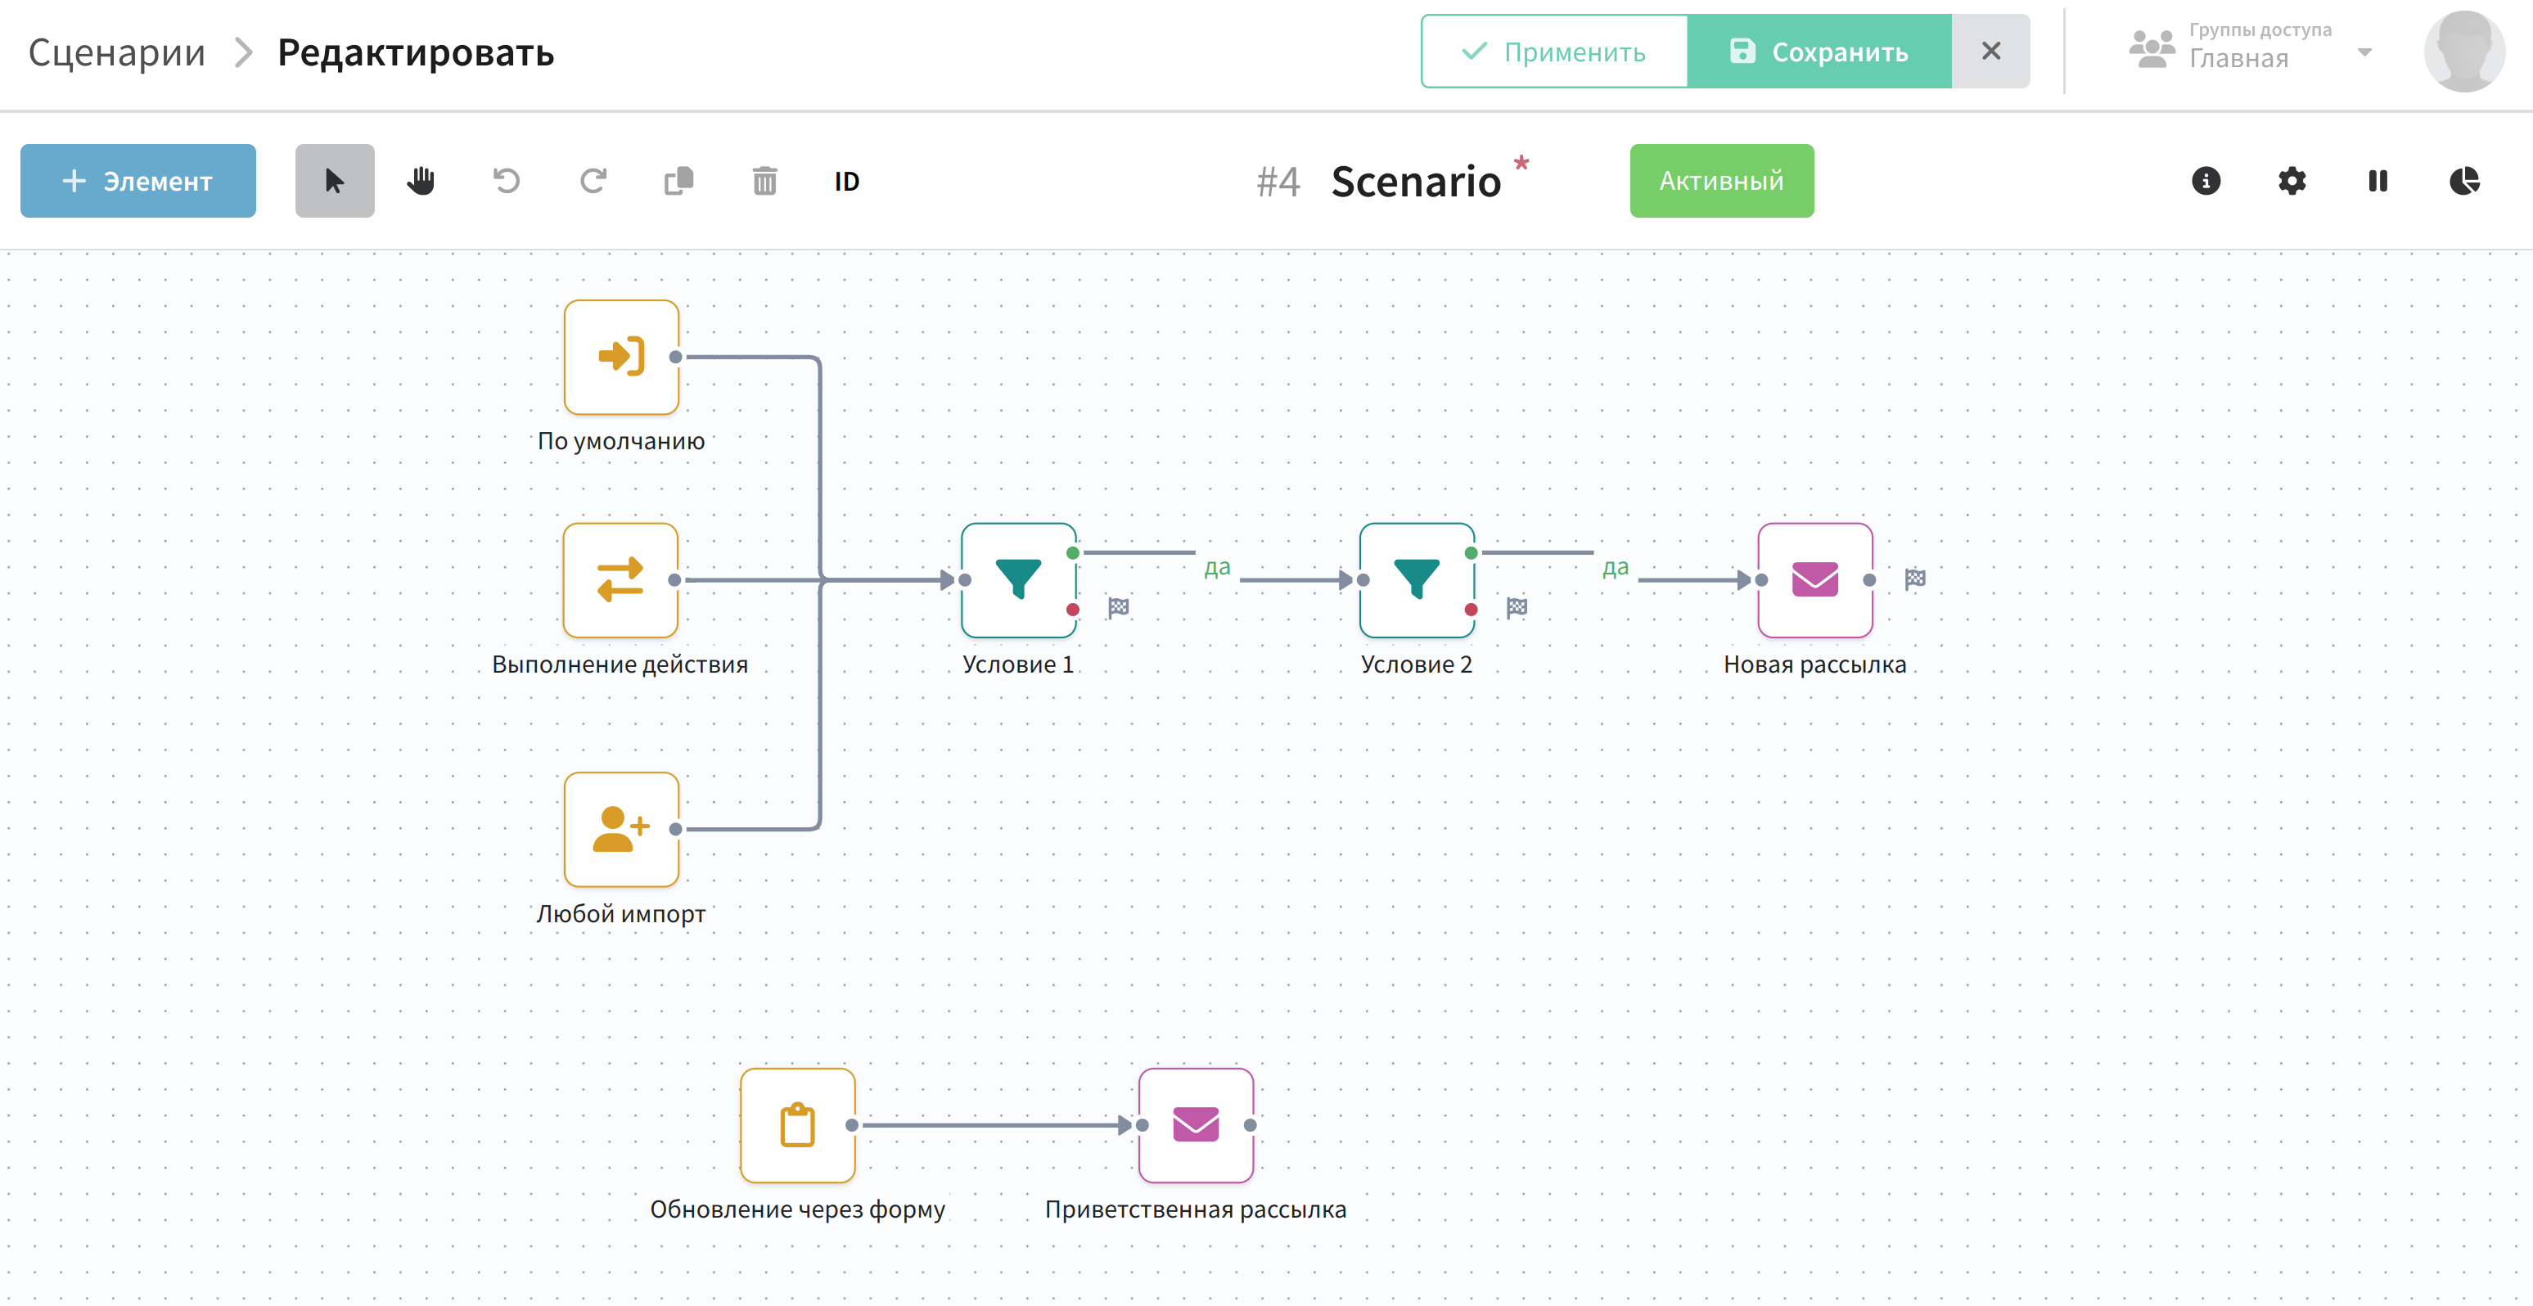Save scenario with Сохранить button
2533x1306 pixels.
pyautogui.click(x=1820, y=51)
